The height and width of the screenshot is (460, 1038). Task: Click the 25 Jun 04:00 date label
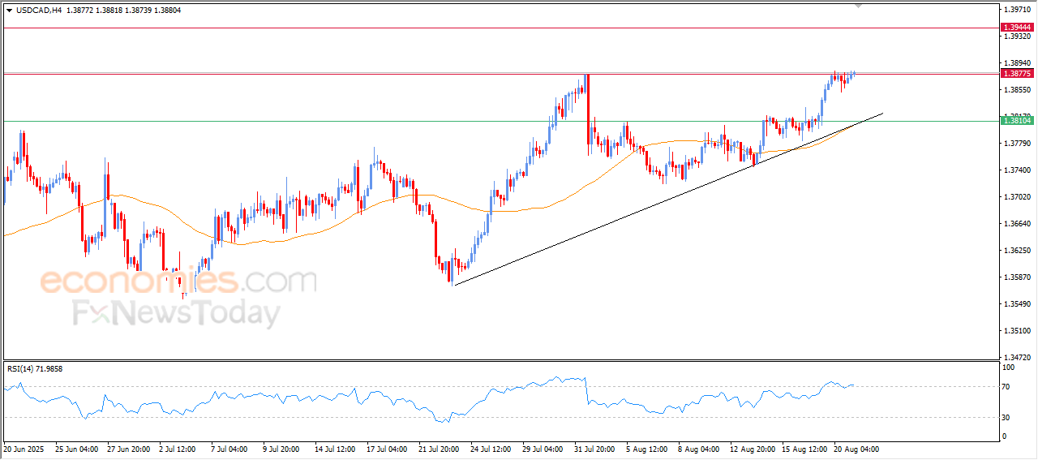pyautogui.click(x=77, y=449)
